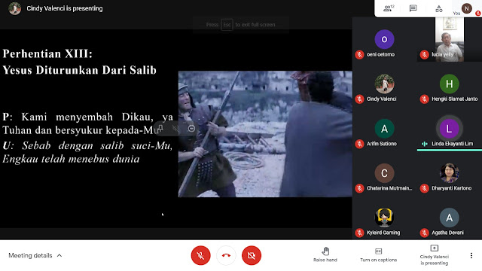Pin the presentation with pin icon

point(160,128)
